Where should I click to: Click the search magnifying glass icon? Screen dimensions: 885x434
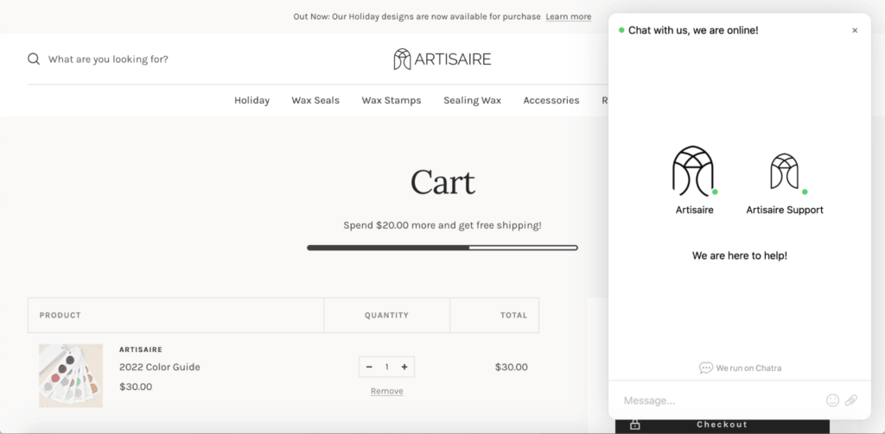click(34, 60)
